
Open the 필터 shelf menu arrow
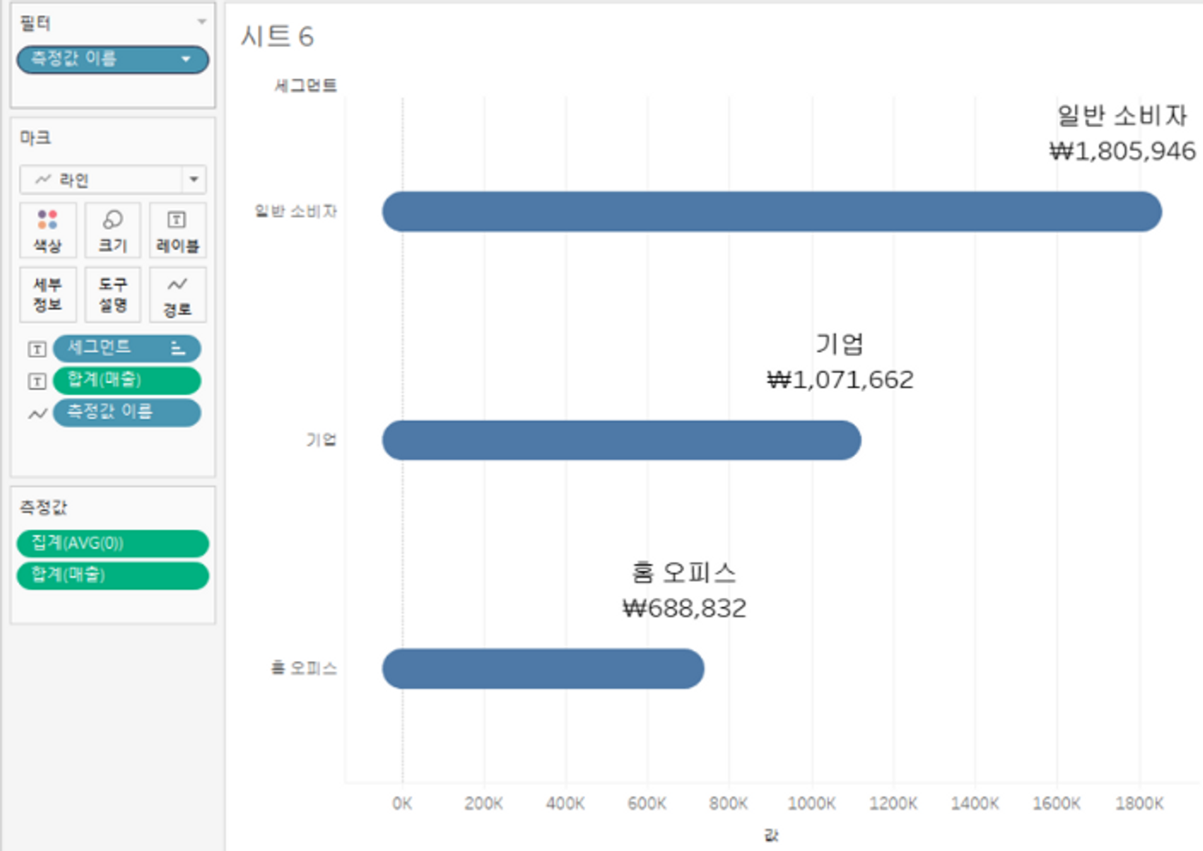(202, 22)
